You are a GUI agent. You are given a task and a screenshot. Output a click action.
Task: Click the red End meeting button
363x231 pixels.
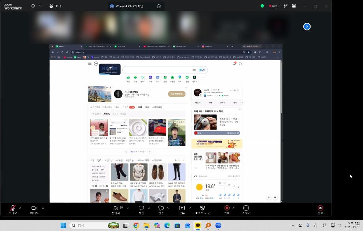tap(320, 209)
